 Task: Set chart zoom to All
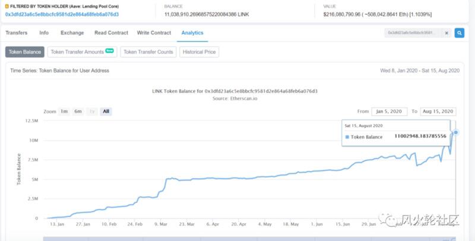coord(106,112)
